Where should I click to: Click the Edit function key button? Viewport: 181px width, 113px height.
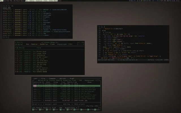click(x=56, y=110)
